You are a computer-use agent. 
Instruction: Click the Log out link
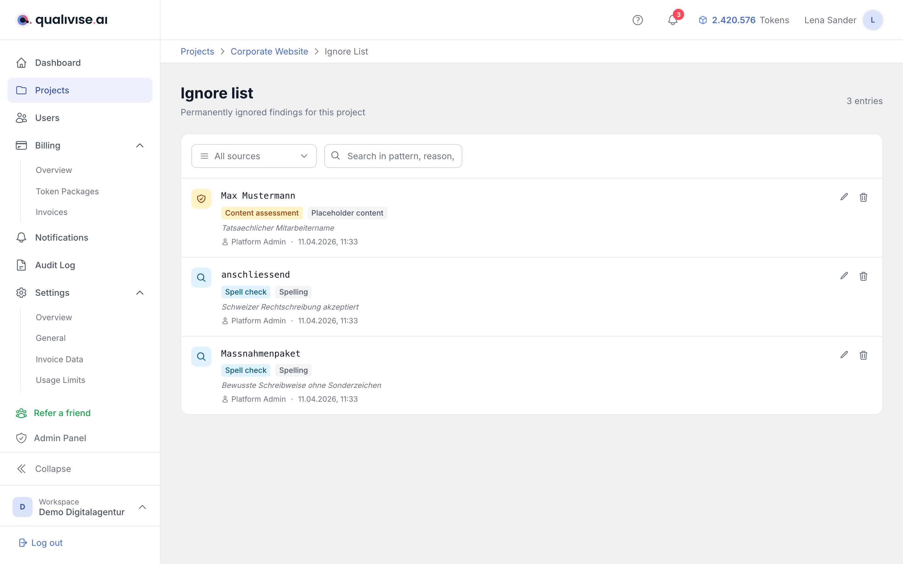pos(41,543)
